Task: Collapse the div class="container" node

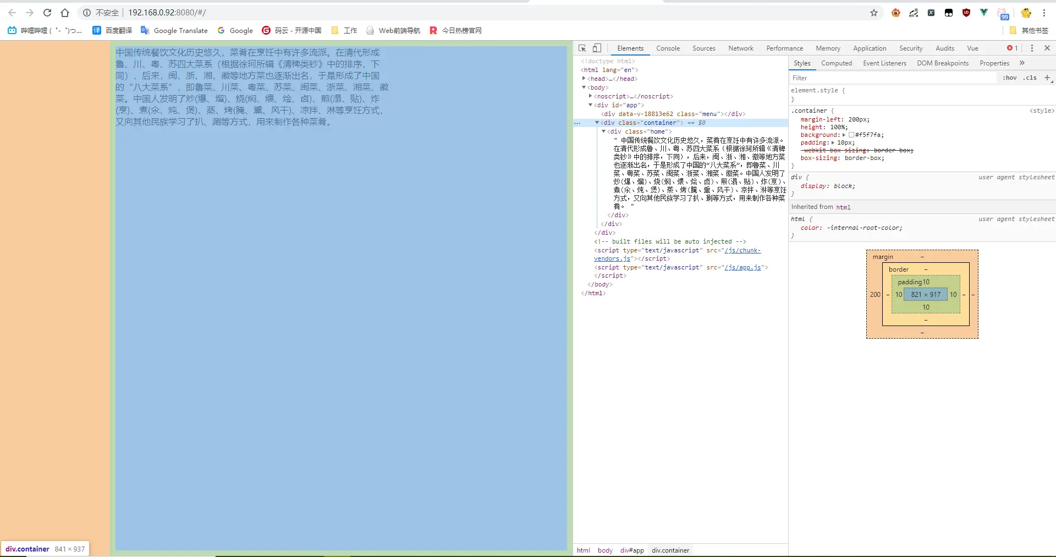Action: point(597,123)
